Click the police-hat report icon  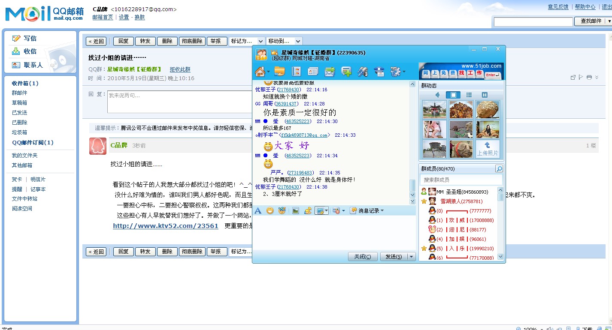pyautogui.click(x=379, y=72)
